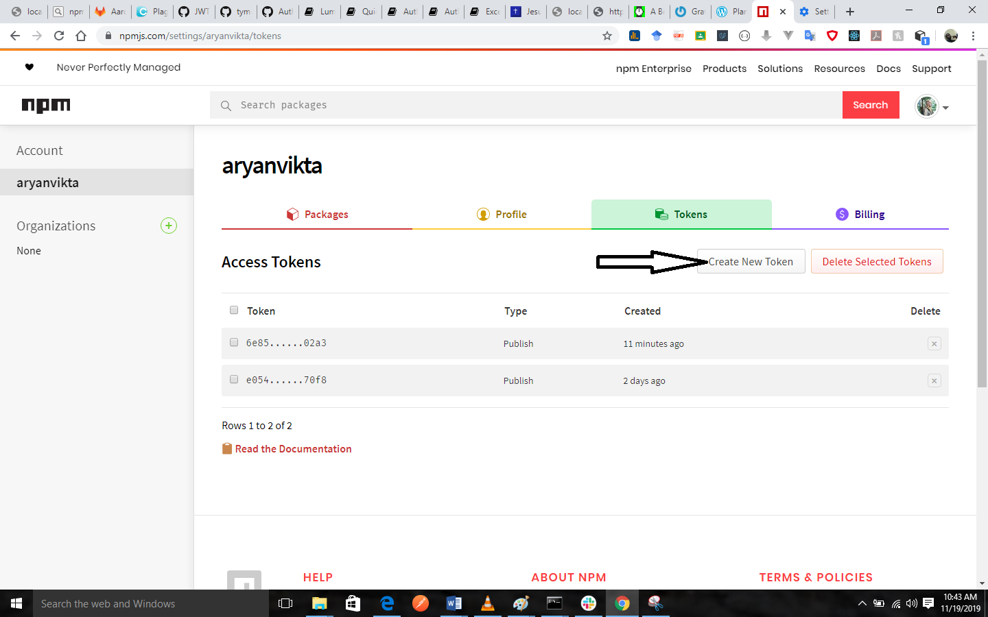This screenshot has width=988, height=617.
Task: Bookmark this page with star icon
Action: pos(607,36)
